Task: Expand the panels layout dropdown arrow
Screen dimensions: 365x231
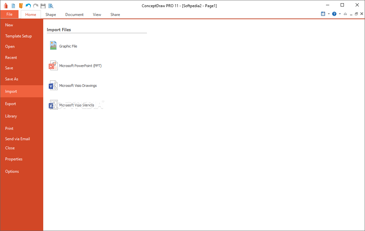Action: click(329, 14)
